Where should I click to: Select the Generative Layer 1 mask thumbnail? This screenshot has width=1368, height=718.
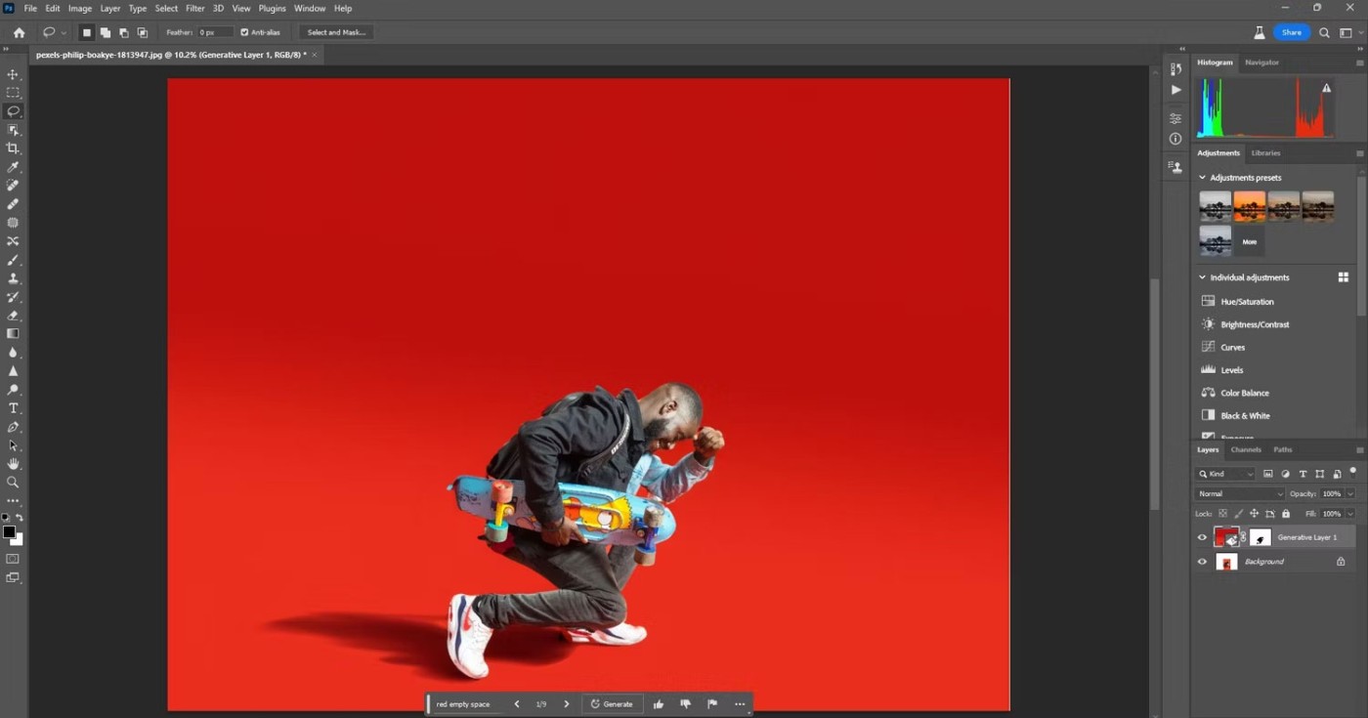coord(1261,537)
